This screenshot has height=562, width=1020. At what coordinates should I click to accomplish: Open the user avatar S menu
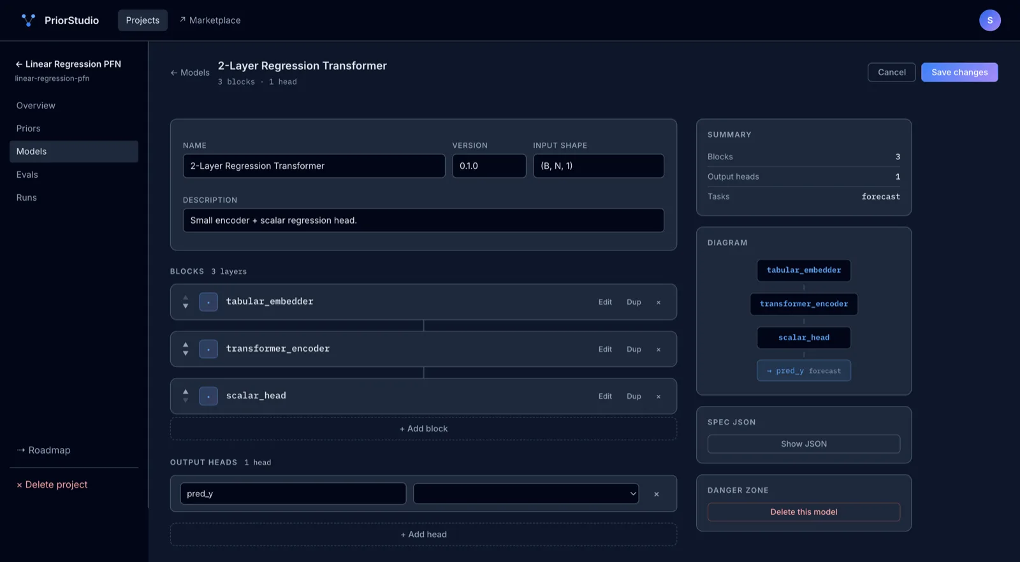tap(989, 20)
